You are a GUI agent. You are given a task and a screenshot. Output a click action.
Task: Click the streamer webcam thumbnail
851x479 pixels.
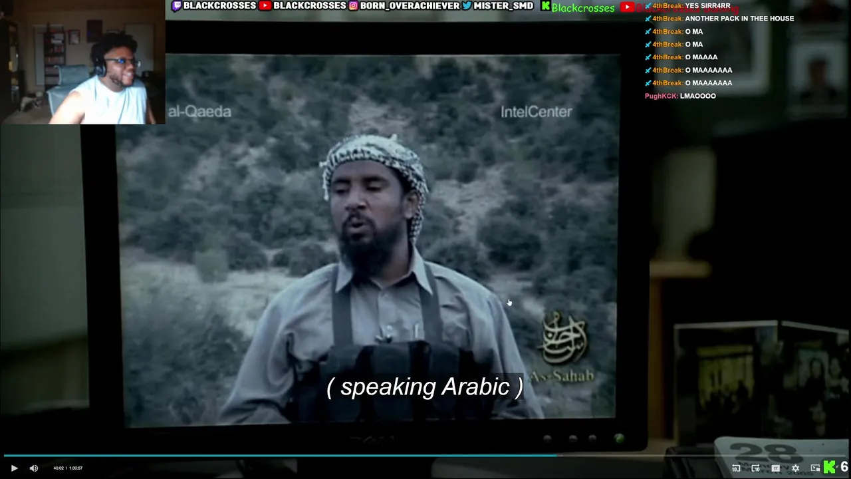[82, 62]
